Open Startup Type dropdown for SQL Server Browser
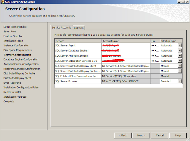Image resolution: width=190 pixels, height=141 pixels. click(x=180, y=81)
